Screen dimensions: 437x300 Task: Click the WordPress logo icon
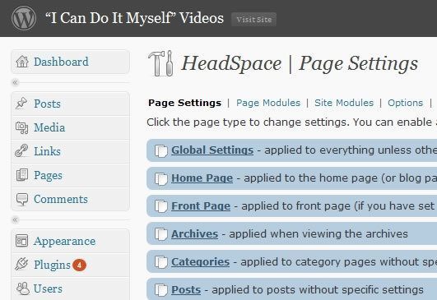(24, 18)
